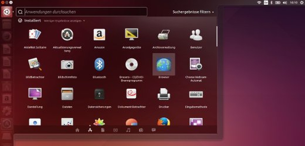Collapse results via Weniger Ergebnisse anzeigen
Viewport: 305px width, 146px height.
(64, 21)
